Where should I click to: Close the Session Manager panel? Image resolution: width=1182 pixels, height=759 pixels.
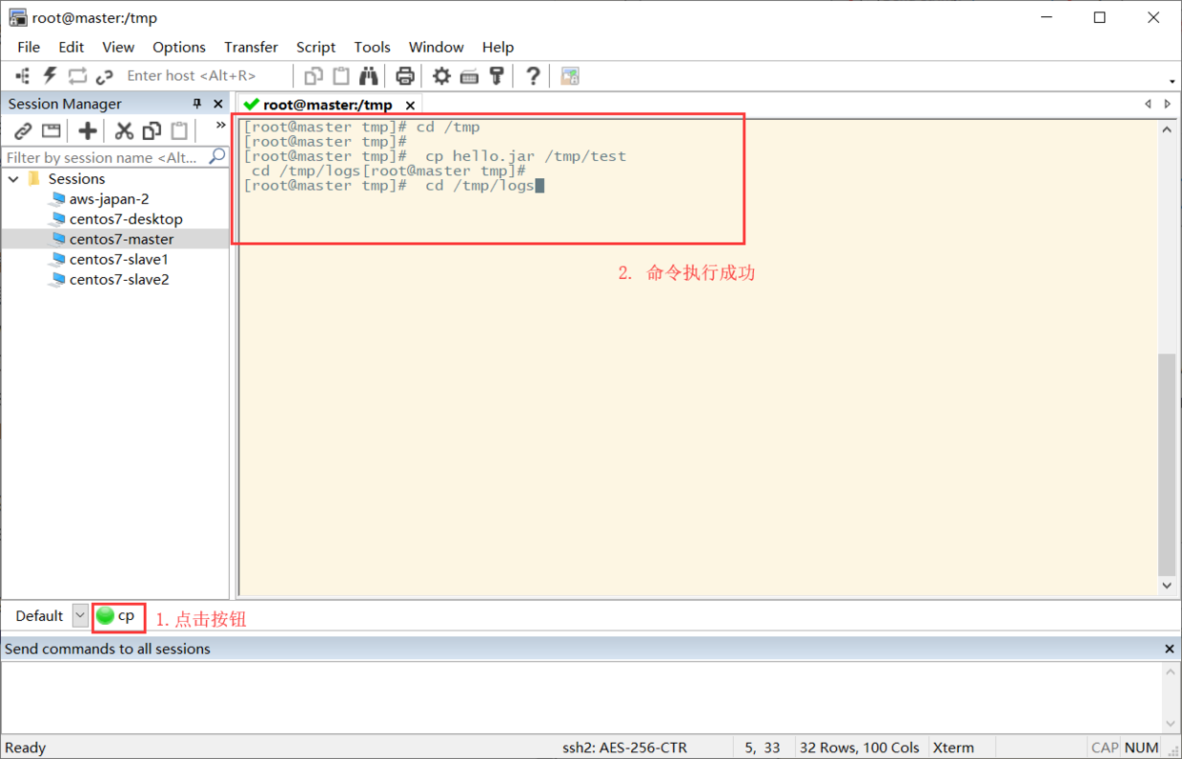218,104
